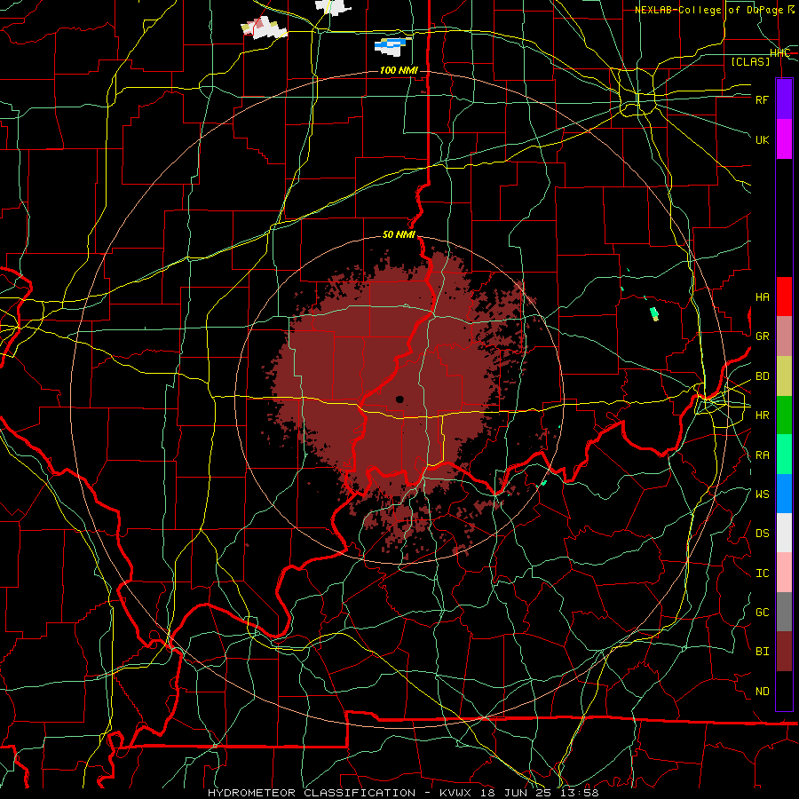Image resolution: width=799 pixels, height=799 pixels.
Task: Click the DS white legend swatch
Action: pos(784,533)
